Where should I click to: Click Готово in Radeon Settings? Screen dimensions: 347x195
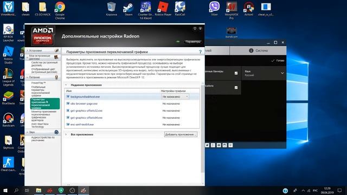coord(278,61)
